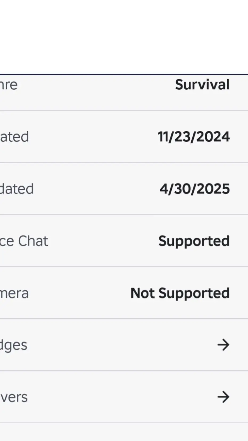Open the Servers list row

pyautogui.click(x=124, y=397)
